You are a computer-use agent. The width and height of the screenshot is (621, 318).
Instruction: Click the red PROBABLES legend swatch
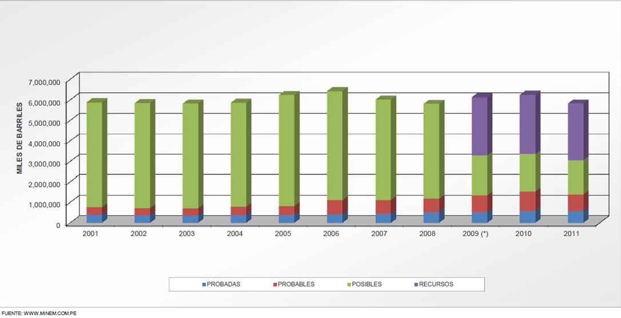274,284
